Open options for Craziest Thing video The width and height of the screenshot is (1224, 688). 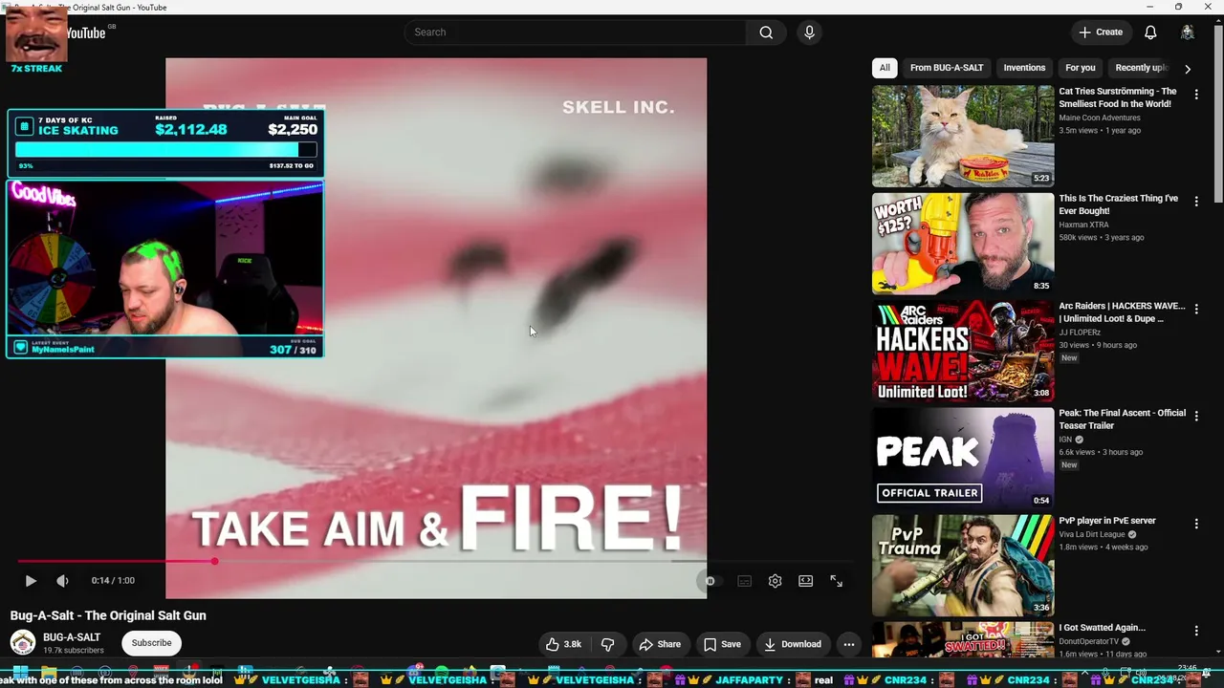(1196, 202)
